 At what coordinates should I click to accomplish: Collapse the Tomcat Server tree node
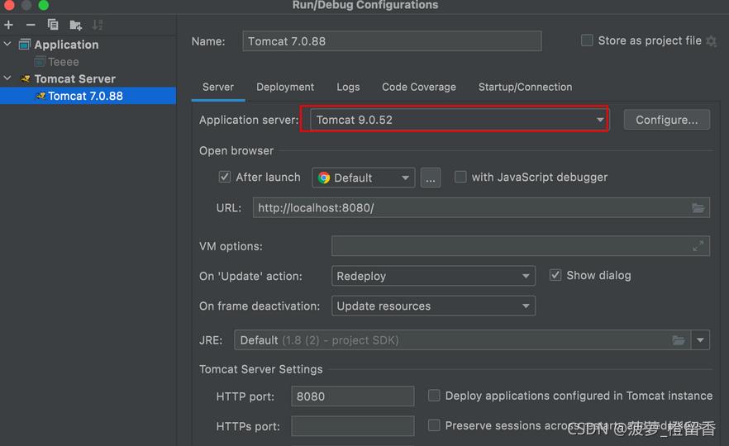(7, 78)
